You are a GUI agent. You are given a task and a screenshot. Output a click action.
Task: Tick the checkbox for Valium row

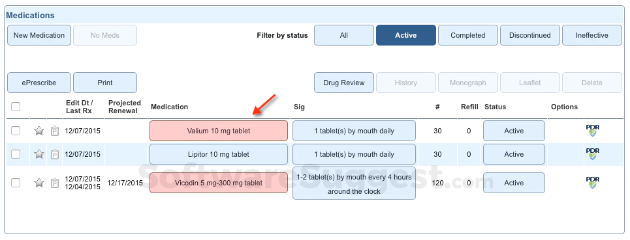tap(16, 131)
